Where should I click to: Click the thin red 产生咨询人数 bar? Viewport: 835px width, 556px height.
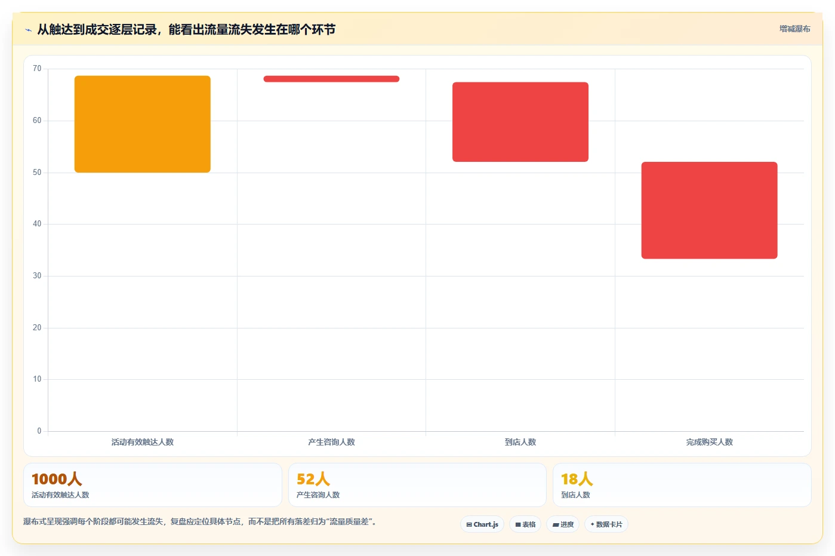coord(331,79)
